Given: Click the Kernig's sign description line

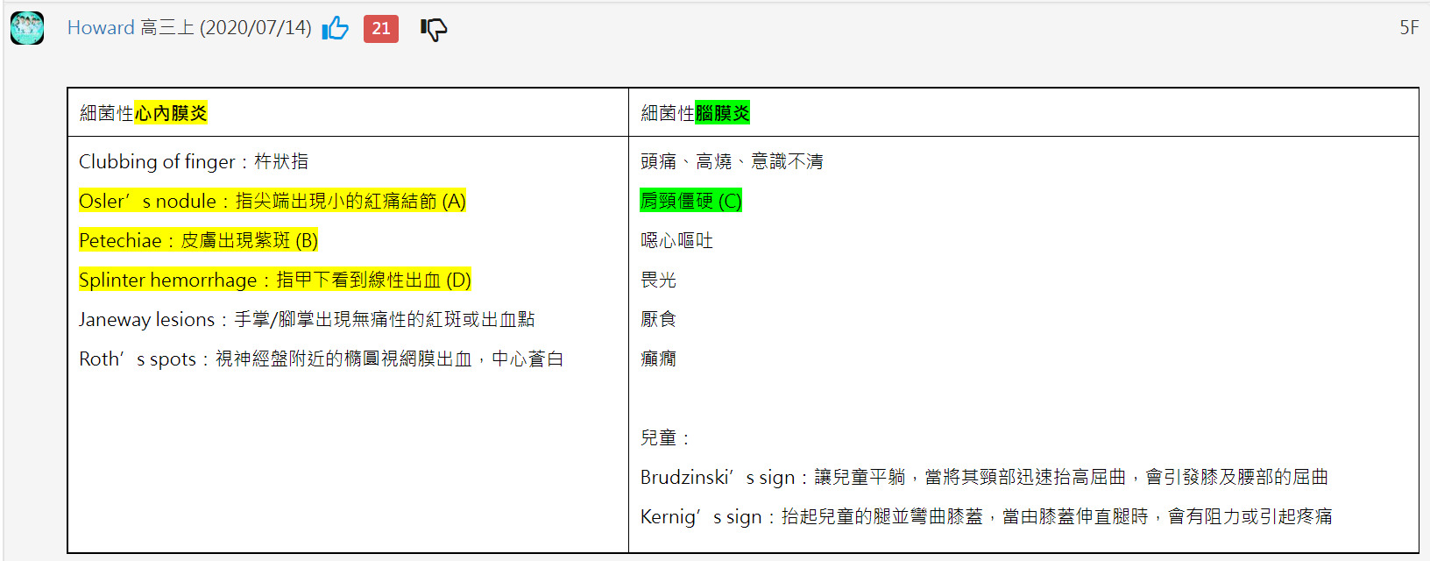Looking at the screenshot, I should point(986,516).
